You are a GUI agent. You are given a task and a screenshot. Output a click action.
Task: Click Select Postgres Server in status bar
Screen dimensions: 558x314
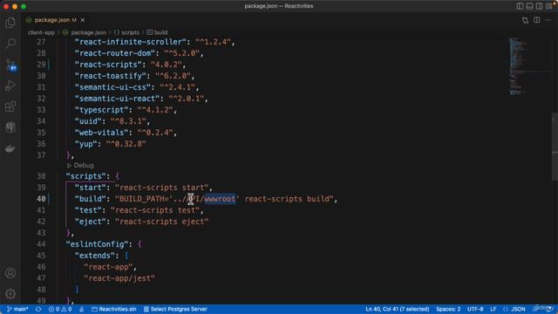175,309
